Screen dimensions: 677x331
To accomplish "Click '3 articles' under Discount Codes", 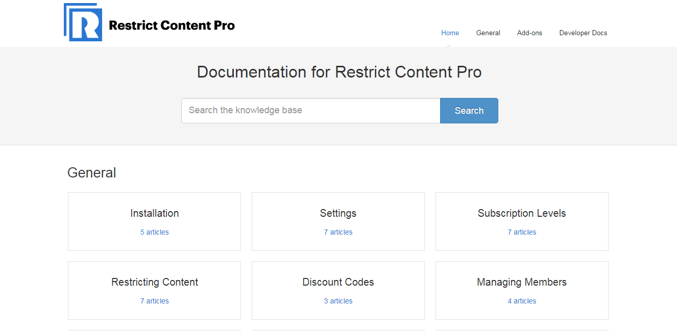I will tap(338, 301).
